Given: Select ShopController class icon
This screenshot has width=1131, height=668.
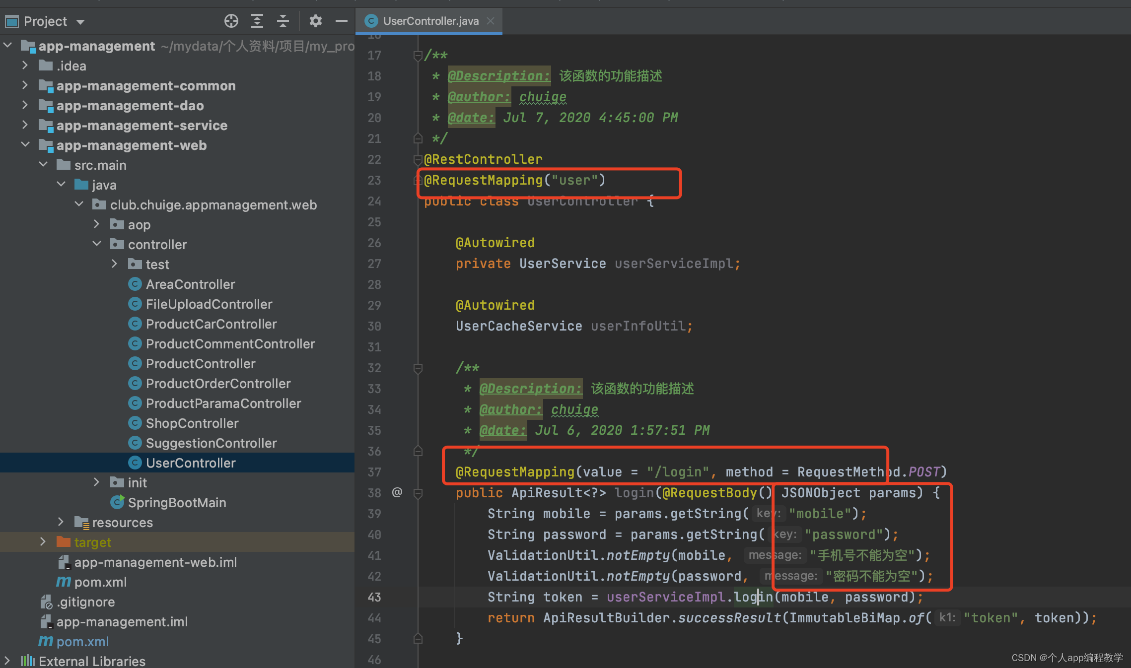Looking at the screenshot, I should (135, 423).
